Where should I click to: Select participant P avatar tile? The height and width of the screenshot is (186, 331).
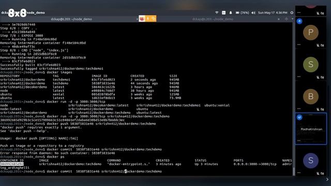311,33
